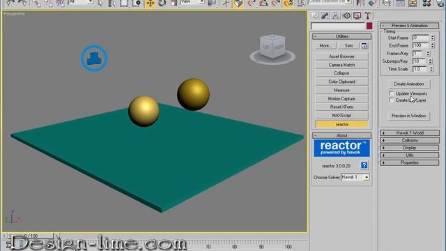The height and width of the screenshot is (251, 446).
Task: Open the Layer Manager
Action: tap(387, 3)
